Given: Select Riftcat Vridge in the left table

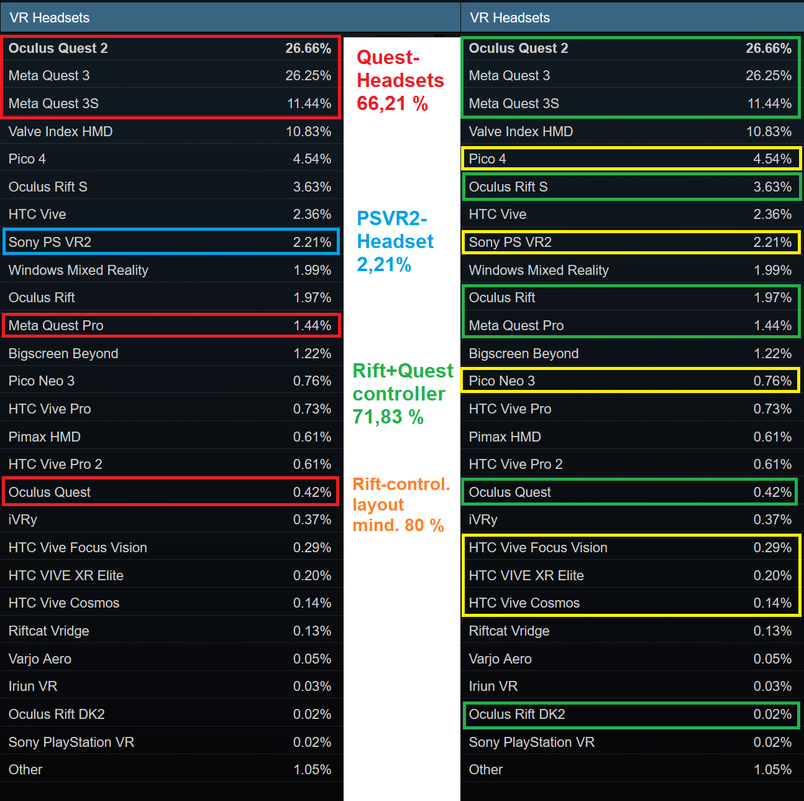Looking at the screenshot, I should pyautogui.click(x=171, y=631).
